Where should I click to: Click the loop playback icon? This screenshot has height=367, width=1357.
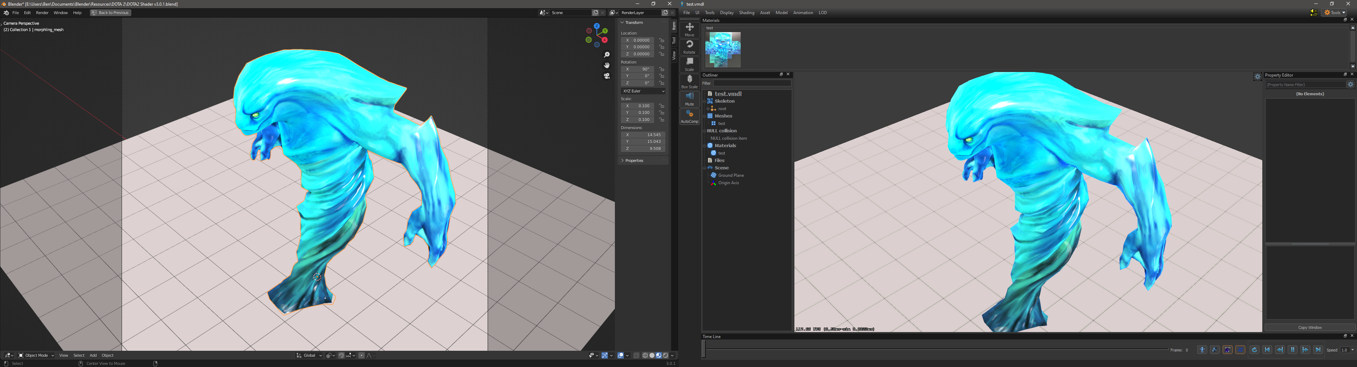[1254, 350]
